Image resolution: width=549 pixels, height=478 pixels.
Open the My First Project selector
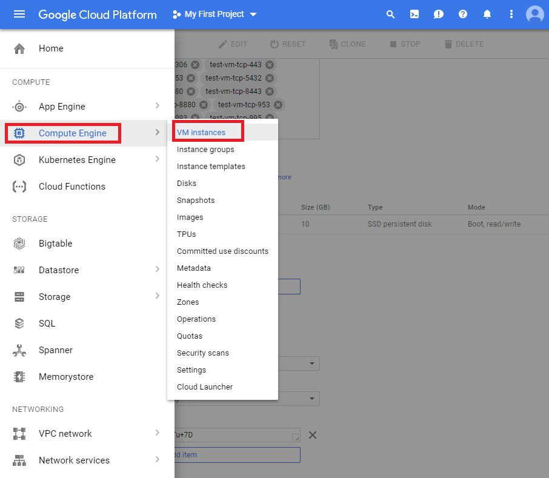click(215, 15)
